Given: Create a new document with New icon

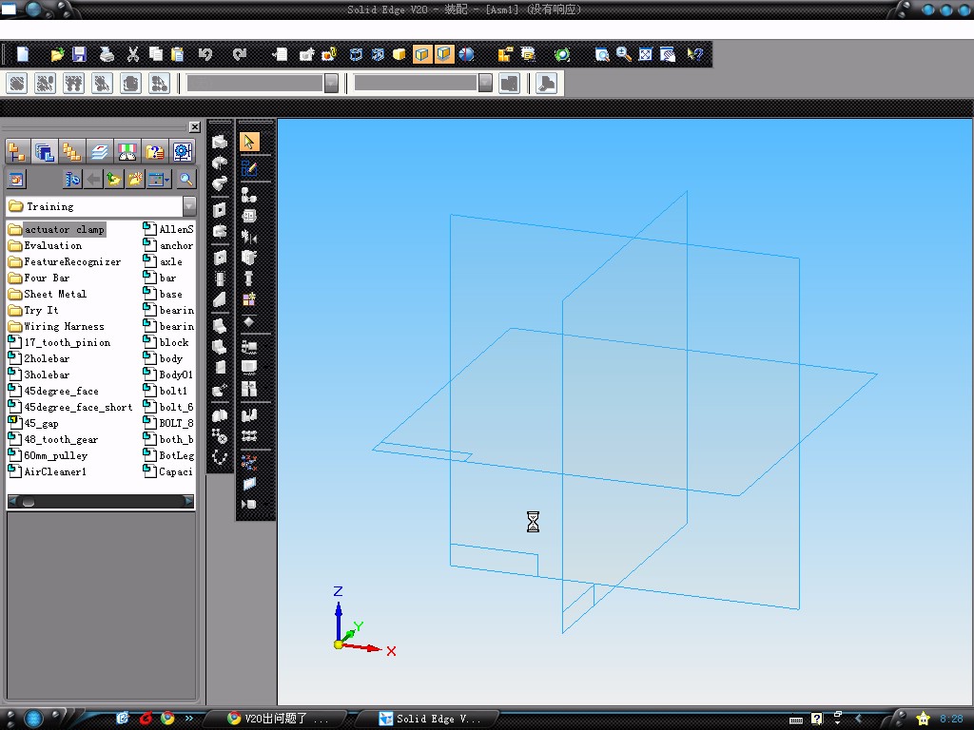Looking at the screenshot, I should [23, 54].
